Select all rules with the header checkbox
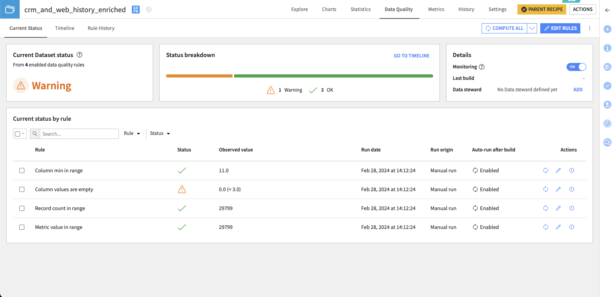Viewport: 613px width, 297px height. (x=17, y=134)
